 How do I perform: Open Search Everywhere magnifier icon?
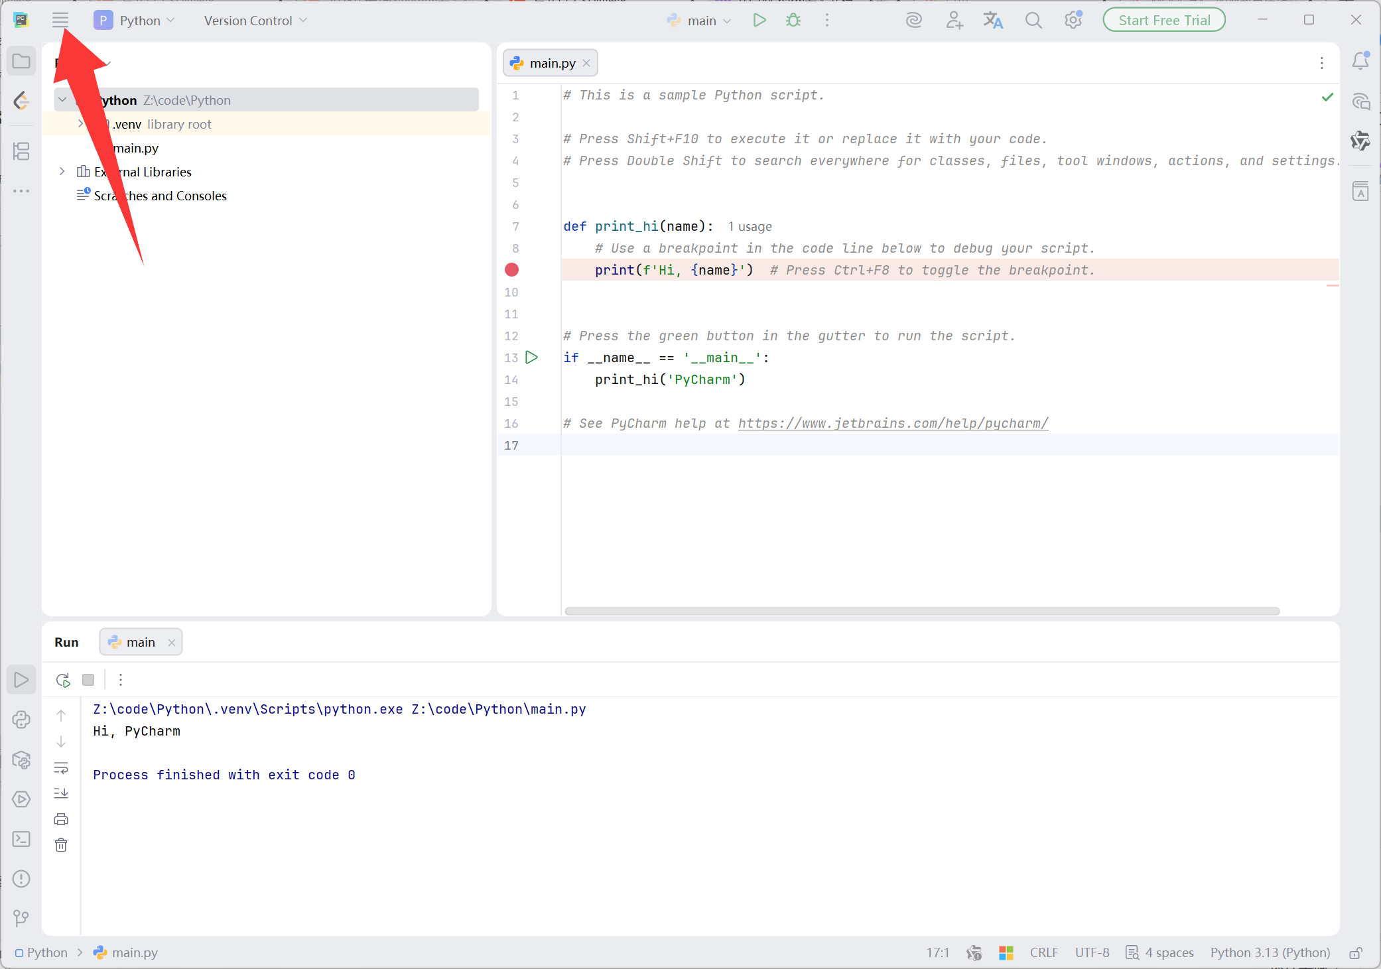(1033, 21)
